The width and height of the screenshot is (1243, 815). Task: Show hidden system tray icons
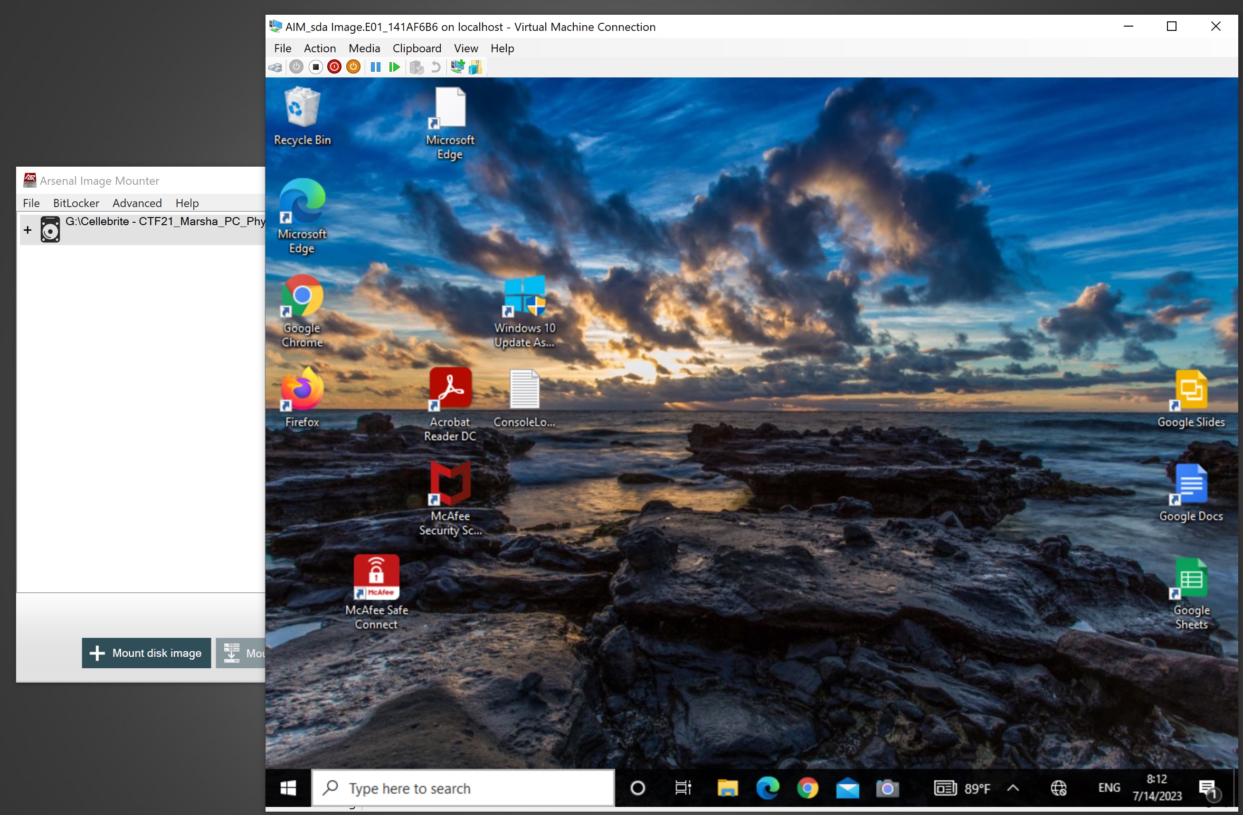click(1013, 788)
